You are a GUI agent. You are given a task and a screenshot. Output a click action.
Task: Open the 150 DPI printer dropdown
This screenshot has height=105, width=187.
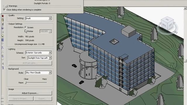point(50,31)
